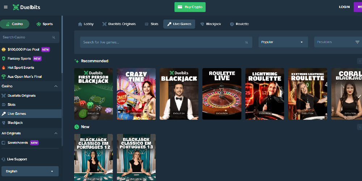This screenshot has height=181, width=362.
Task: Select the Lobby tab
Action: pos(86,24)
